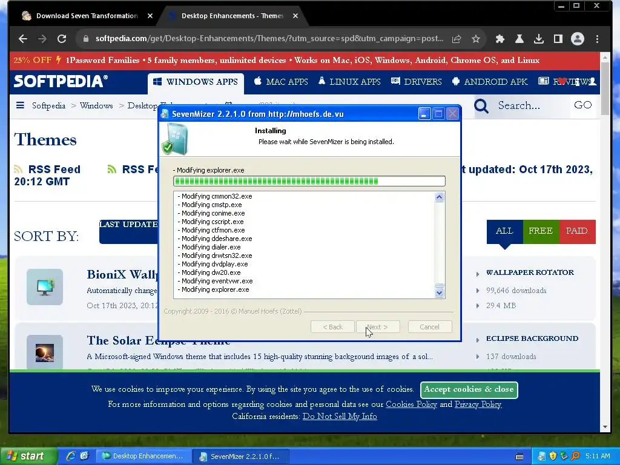620x465 pixels.
Task: Open the share icon in the address bar
Action: 457,39
